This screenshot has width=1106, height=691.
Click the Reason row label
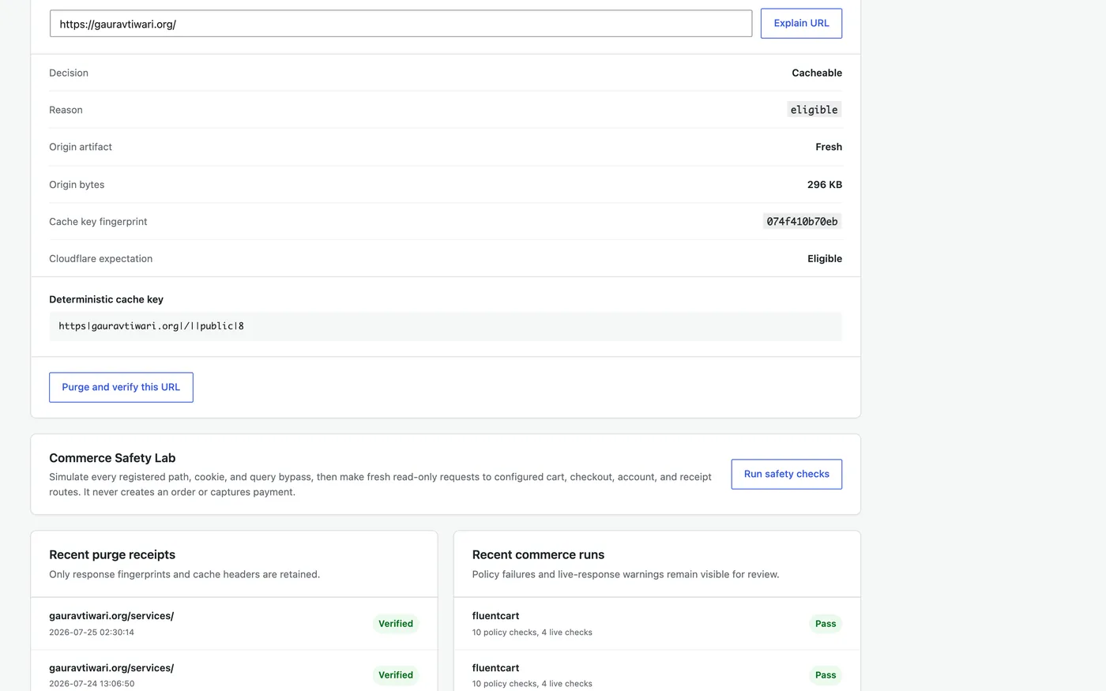click(66, 110)
